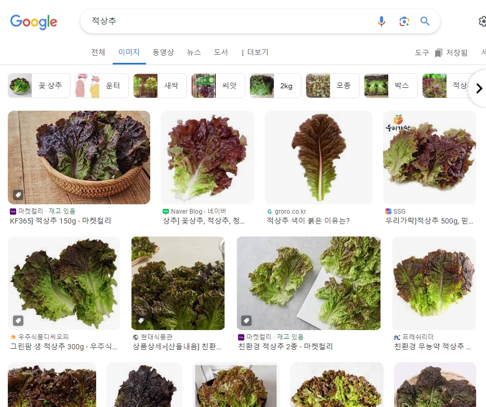Image resolution: width=486 pixels, height=407 pixels.
Task: Switch to the 뉴스 tab
Action: 193,52
